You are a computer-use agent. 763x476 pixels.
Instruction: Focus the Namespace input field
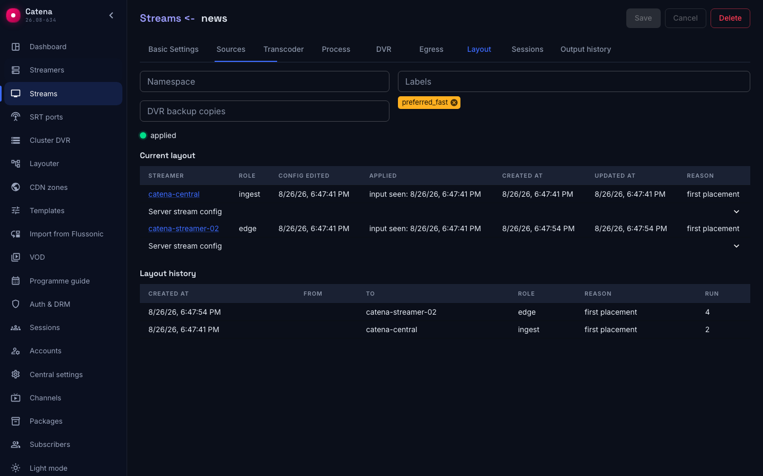point(264,81)
